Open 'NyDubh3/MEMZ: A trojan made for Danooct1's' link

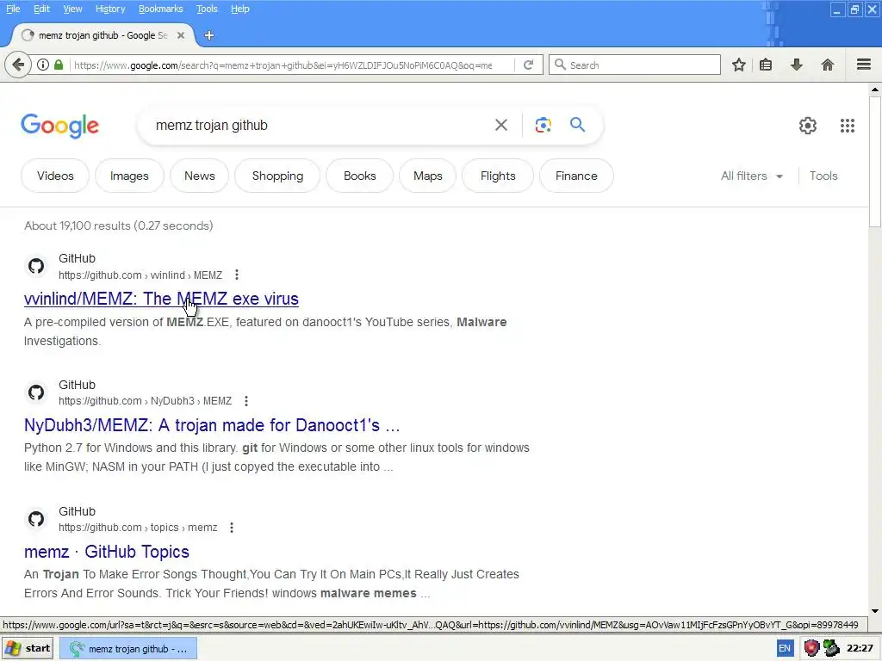pos(212,425)
